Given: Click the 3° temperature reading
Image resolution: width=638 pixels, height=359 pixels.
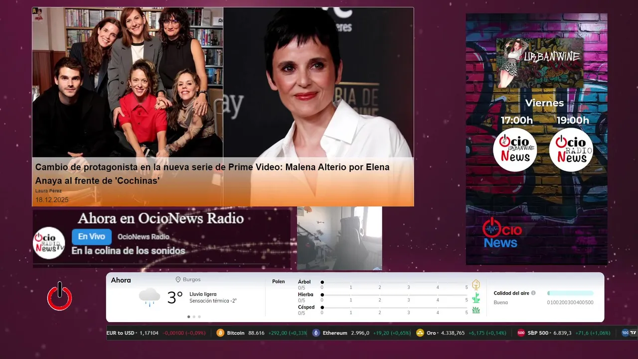Looking at the screenshot, I should [x=175, y=298].
